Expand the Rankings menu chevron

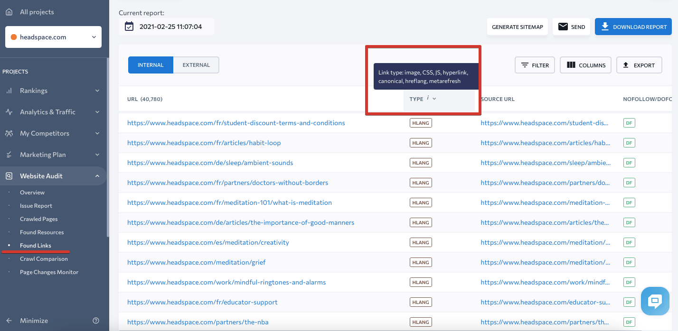[x=97, y=91]
